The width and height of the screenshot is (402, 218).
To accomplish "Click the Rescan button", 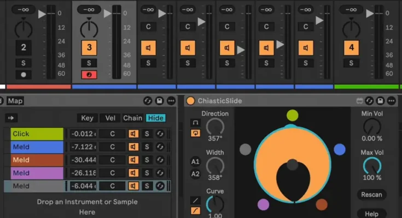I will (371, 195).
